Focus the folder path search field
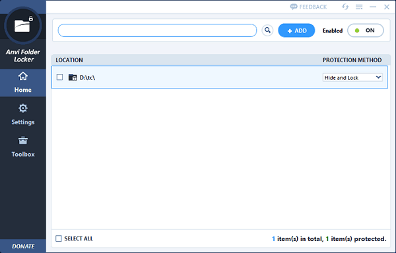The width and height of the screenshot is (396, 253). click(157, 30)
